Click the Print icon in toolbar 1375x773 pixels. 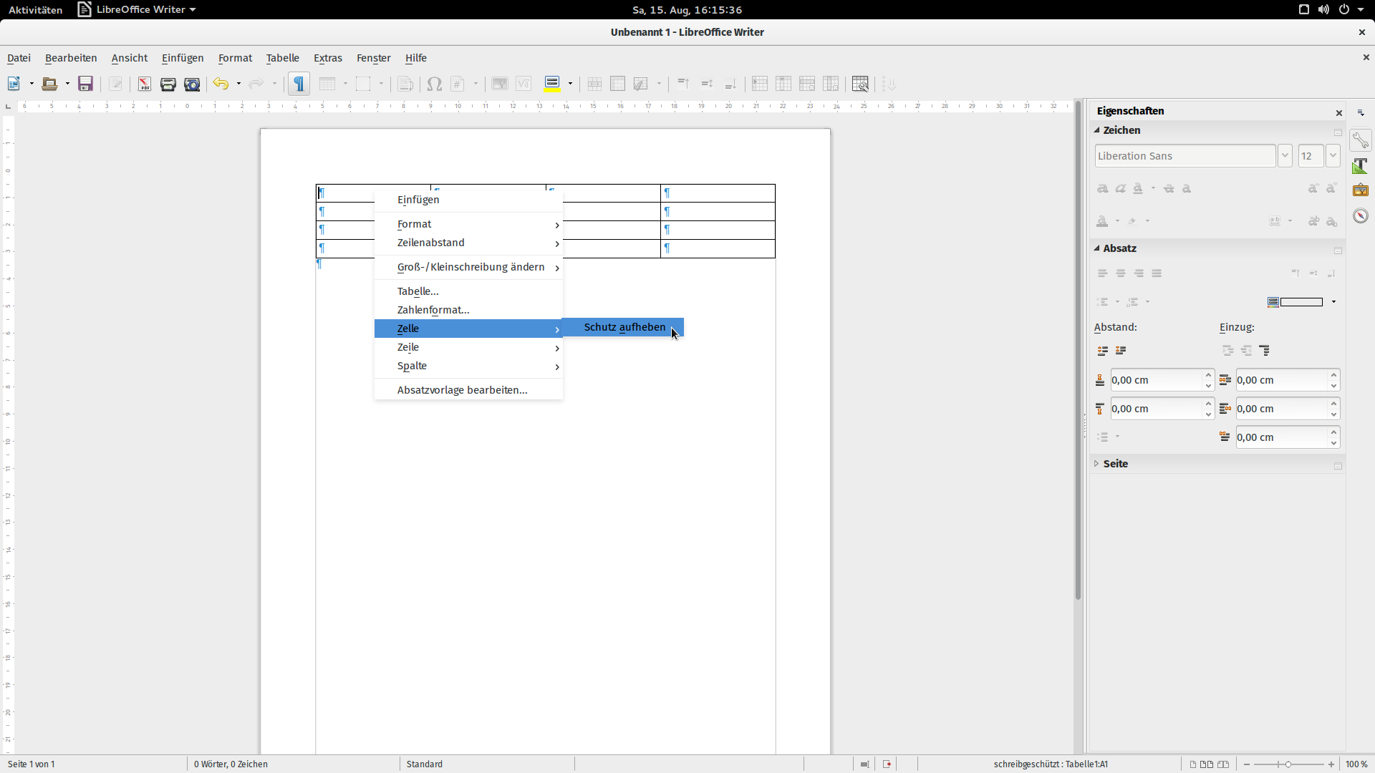(x=168, y=84)
